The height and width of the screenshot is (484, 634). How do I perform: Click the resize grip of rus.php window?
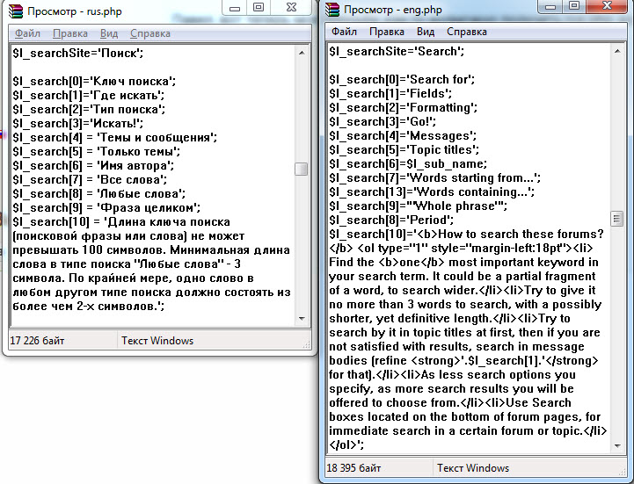click(307, 344)
